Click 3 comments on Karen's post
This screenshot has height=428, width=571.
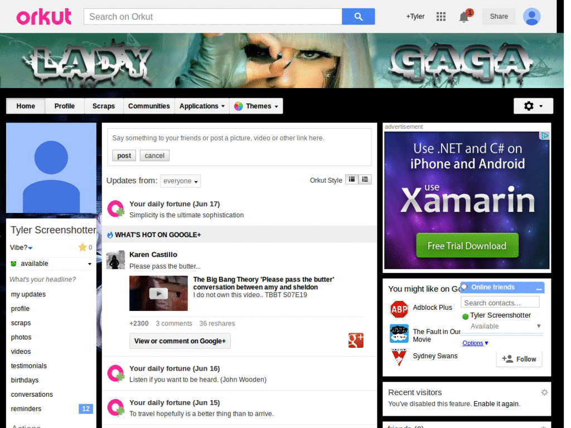point(174,324)
